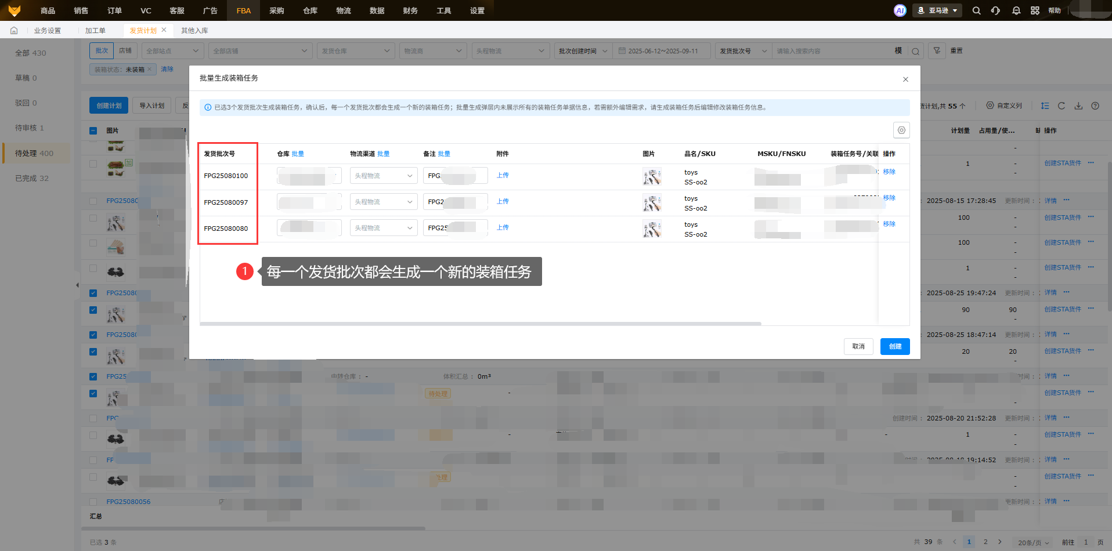Click the customer support headset icon
Viewport: 1112px width, 551px height.
pos(995,10)
